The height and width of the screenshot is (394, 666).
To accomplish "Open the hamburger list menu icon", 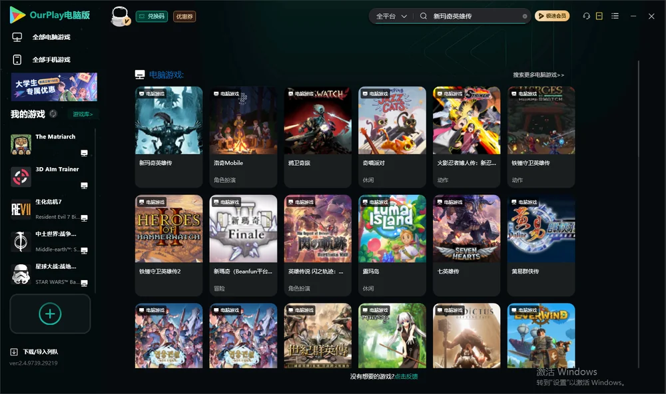I will click(615, 16).
